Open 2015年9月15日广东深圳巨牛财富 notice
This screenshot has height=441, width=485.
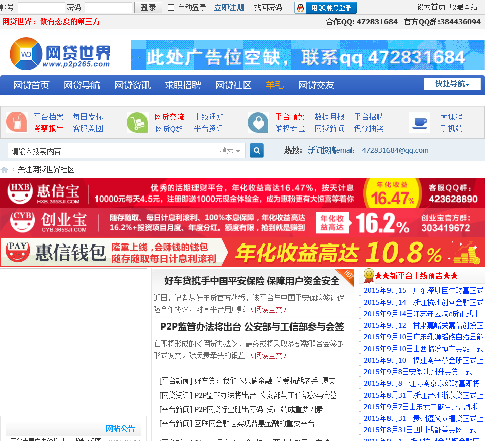pyautogui.click(x=423, y=290)
